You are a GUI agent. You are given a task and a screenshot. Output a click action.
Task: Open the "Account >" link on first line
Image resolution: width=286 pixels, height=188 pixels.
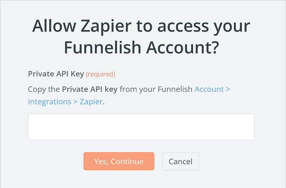click(212, 89)
